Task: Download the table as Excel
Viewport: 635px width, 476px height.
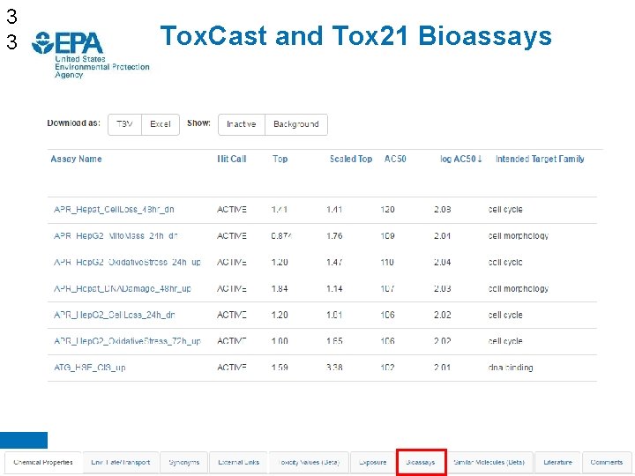Action: pyautogui.click(x=161, y=124)
